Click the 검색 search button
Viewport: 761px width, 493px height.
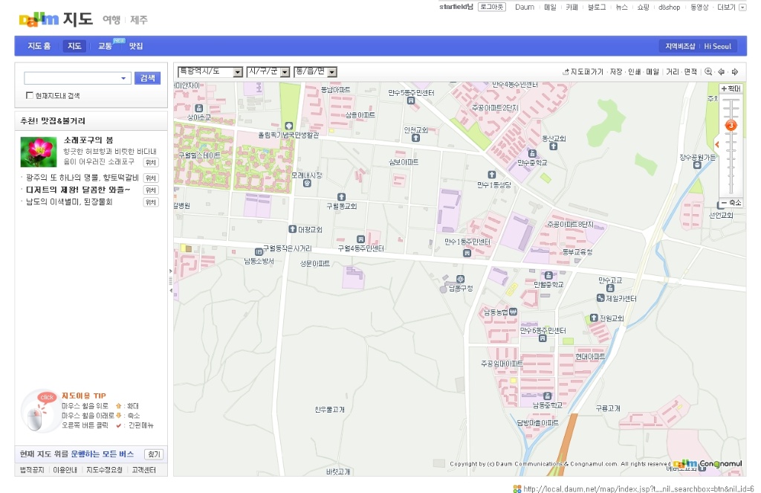point(148,78)
